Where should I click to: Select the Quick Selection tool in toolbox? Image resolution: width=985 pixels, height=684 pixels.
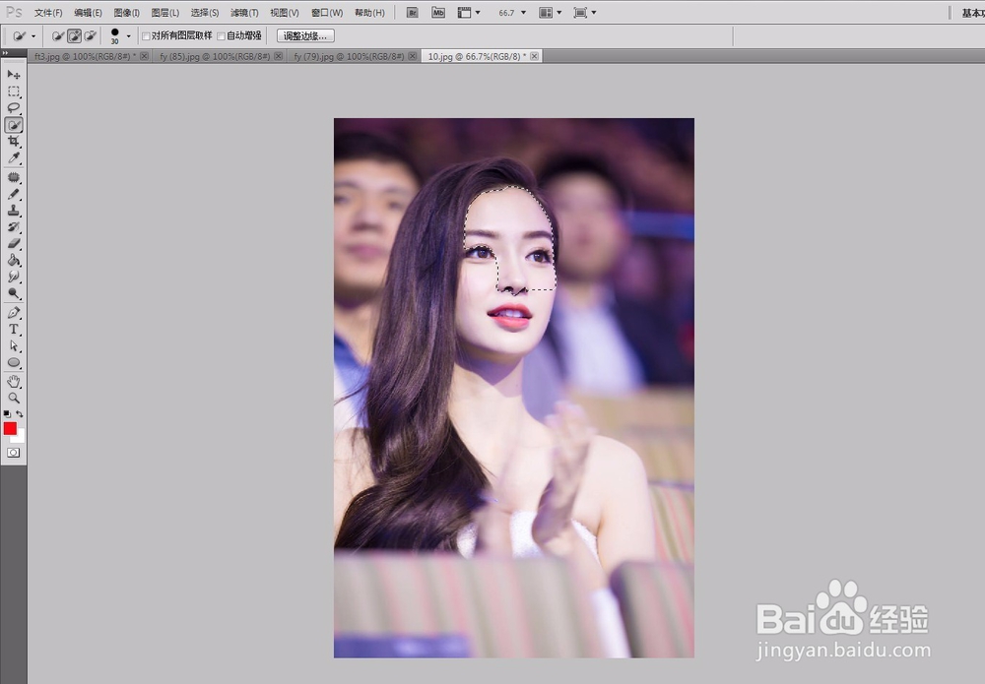13,125
